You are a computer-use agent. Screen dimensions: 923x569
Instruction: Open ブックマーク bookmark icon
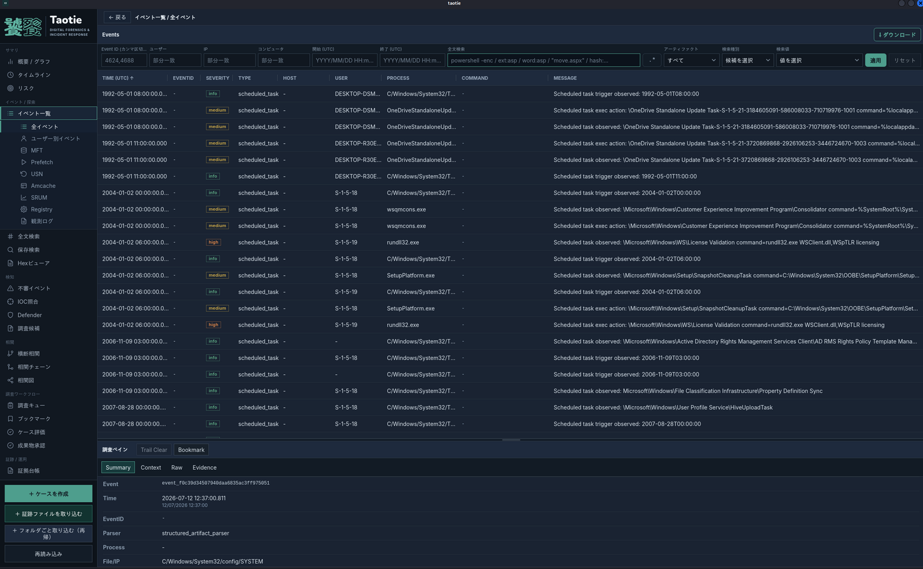[10, 419]
